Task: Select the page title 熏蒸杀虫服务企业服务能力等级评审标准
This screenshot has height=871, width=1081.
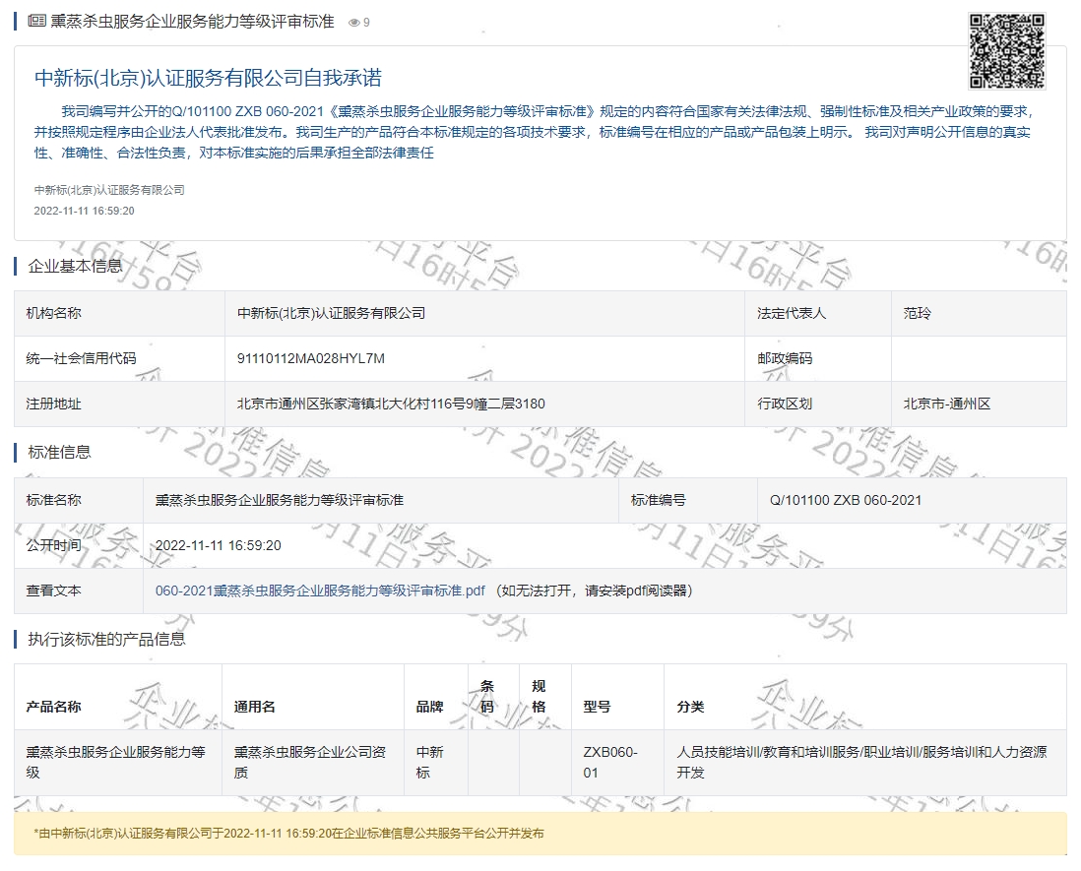Action: (192, 22)
